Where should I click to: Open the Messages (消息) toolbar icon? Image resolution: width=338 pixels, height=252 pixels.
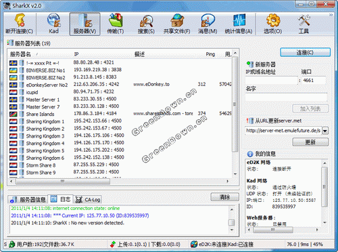[208, 21]
